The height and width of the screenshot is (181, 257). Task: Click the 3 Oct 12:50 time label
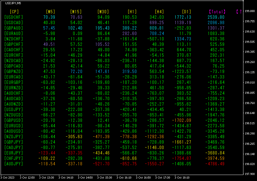point(27,178)
